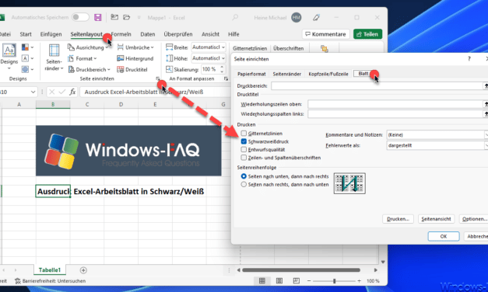Switch to Start ribbon tab
This screenshot has width=488, height=292.
26,34
